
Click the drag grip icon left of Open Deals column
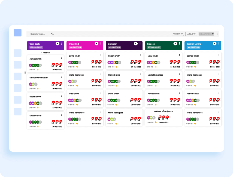click(x=25, y=73)
